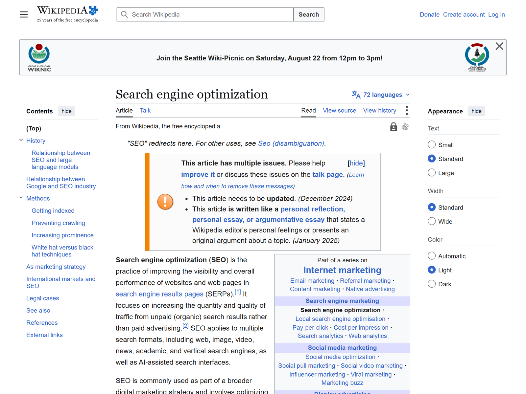
Task: Jump to (Top) in contents
Action: coord(34,128)
